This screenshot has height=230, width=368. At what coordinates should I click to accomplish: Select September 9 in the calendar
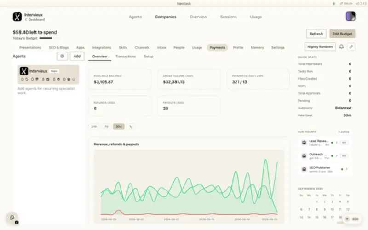[325, 209]
